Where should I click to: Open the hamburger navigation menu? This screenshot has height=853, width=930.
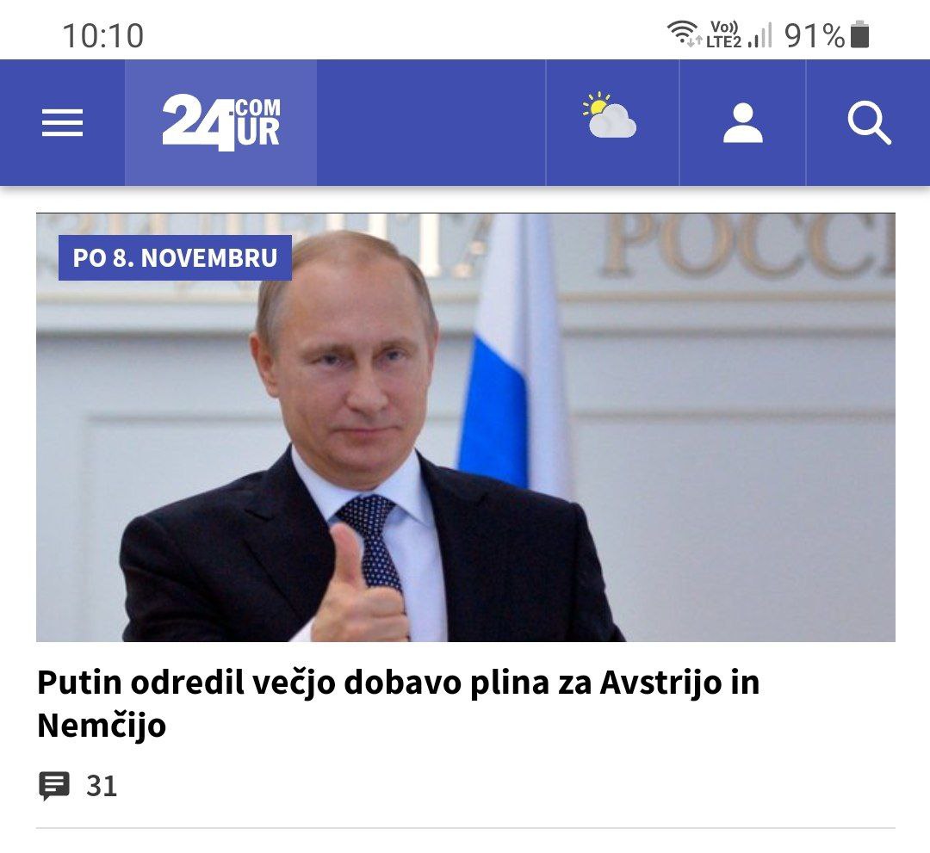pyautogui.click(x=62, y=123)
